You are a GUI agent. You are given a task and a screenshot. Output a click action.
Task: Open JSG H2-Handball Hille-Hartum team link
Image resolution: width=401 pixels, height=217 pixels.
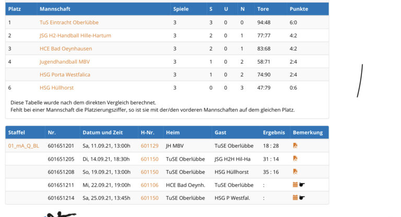coord(75,35)
